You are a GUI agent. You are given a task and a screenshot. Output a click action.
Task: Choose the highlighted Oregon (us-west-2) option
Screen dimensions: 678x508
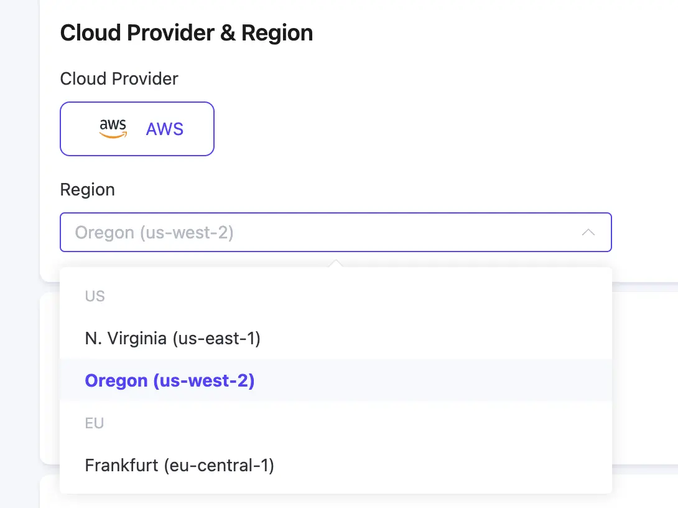pyautogui.click(x=170, y=380)
